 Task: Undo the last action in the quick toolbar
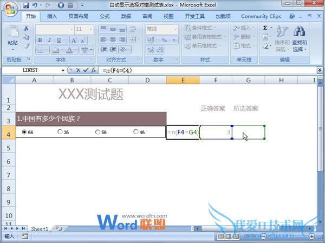point(35,5)
